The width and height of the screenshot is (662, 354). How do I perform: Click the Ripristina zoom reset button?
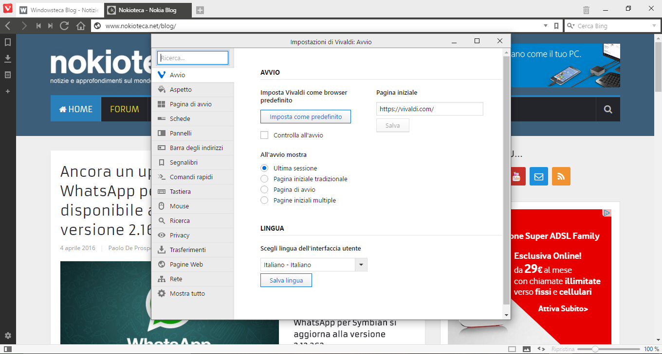pyautogui.click(x=563, y=349)
